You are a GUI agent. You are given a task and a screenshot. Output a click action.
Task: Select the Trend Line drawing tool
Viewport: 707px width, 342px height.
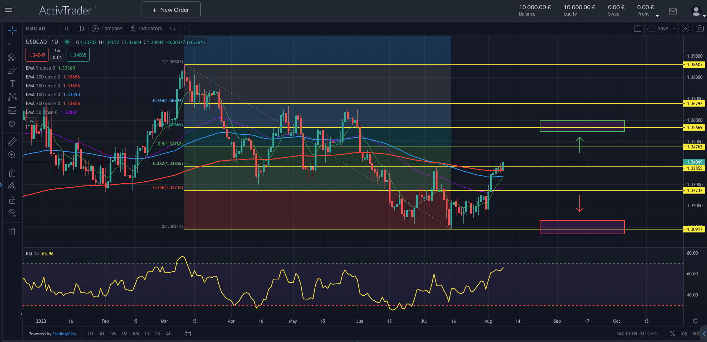[12, 44]
